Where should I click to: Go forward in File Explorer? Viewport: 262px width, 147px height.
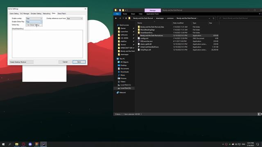coord(120,18)
